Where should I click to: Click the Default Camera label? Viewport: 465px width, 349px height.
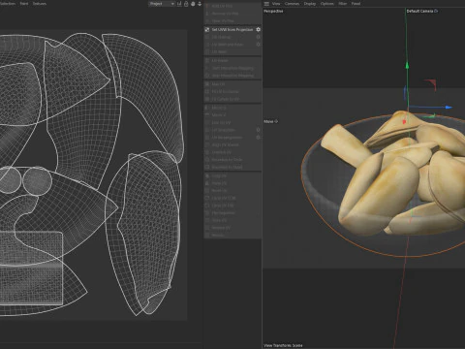point(419,11)
